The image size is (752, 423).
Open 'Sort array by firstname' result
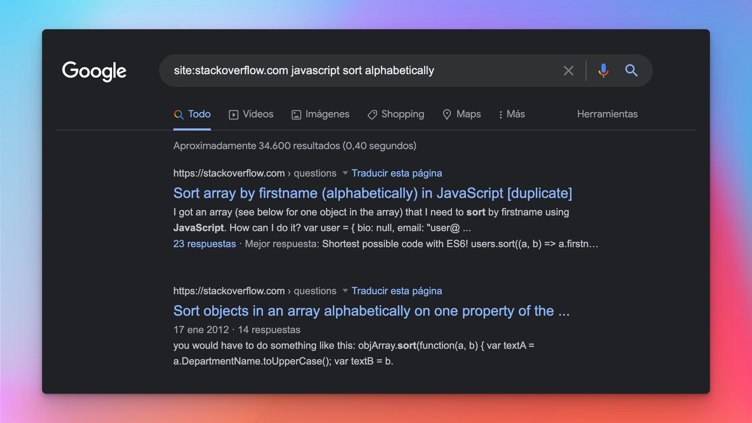click(x=372, y=193)
